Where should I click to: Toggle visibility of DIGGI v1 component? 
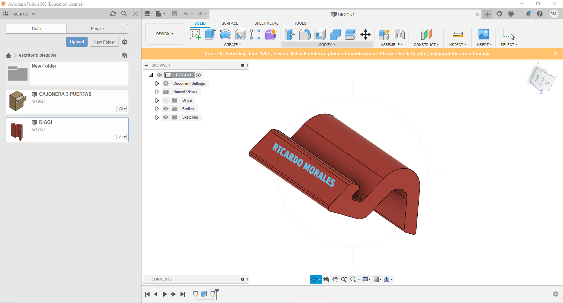tap(159, 75)
